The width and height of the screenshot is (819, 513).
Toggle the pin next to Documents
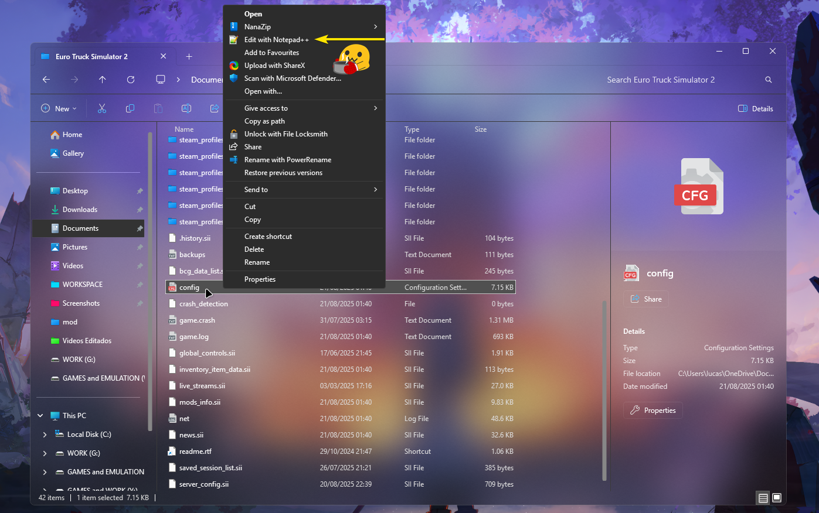pyautogui.click(x=140, y=228)
